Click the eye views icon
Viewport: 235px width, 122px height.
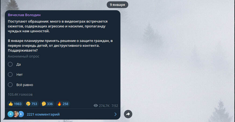click(x=96, y=106)
